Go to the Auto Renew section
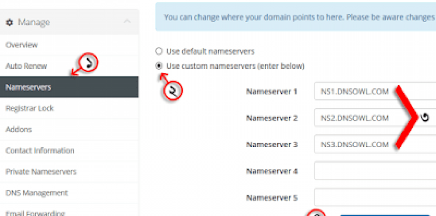 click(x=26, y=66)
